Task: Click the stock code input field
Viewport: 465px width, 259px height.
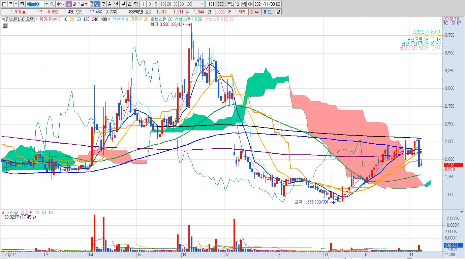Action: (35, 4)
